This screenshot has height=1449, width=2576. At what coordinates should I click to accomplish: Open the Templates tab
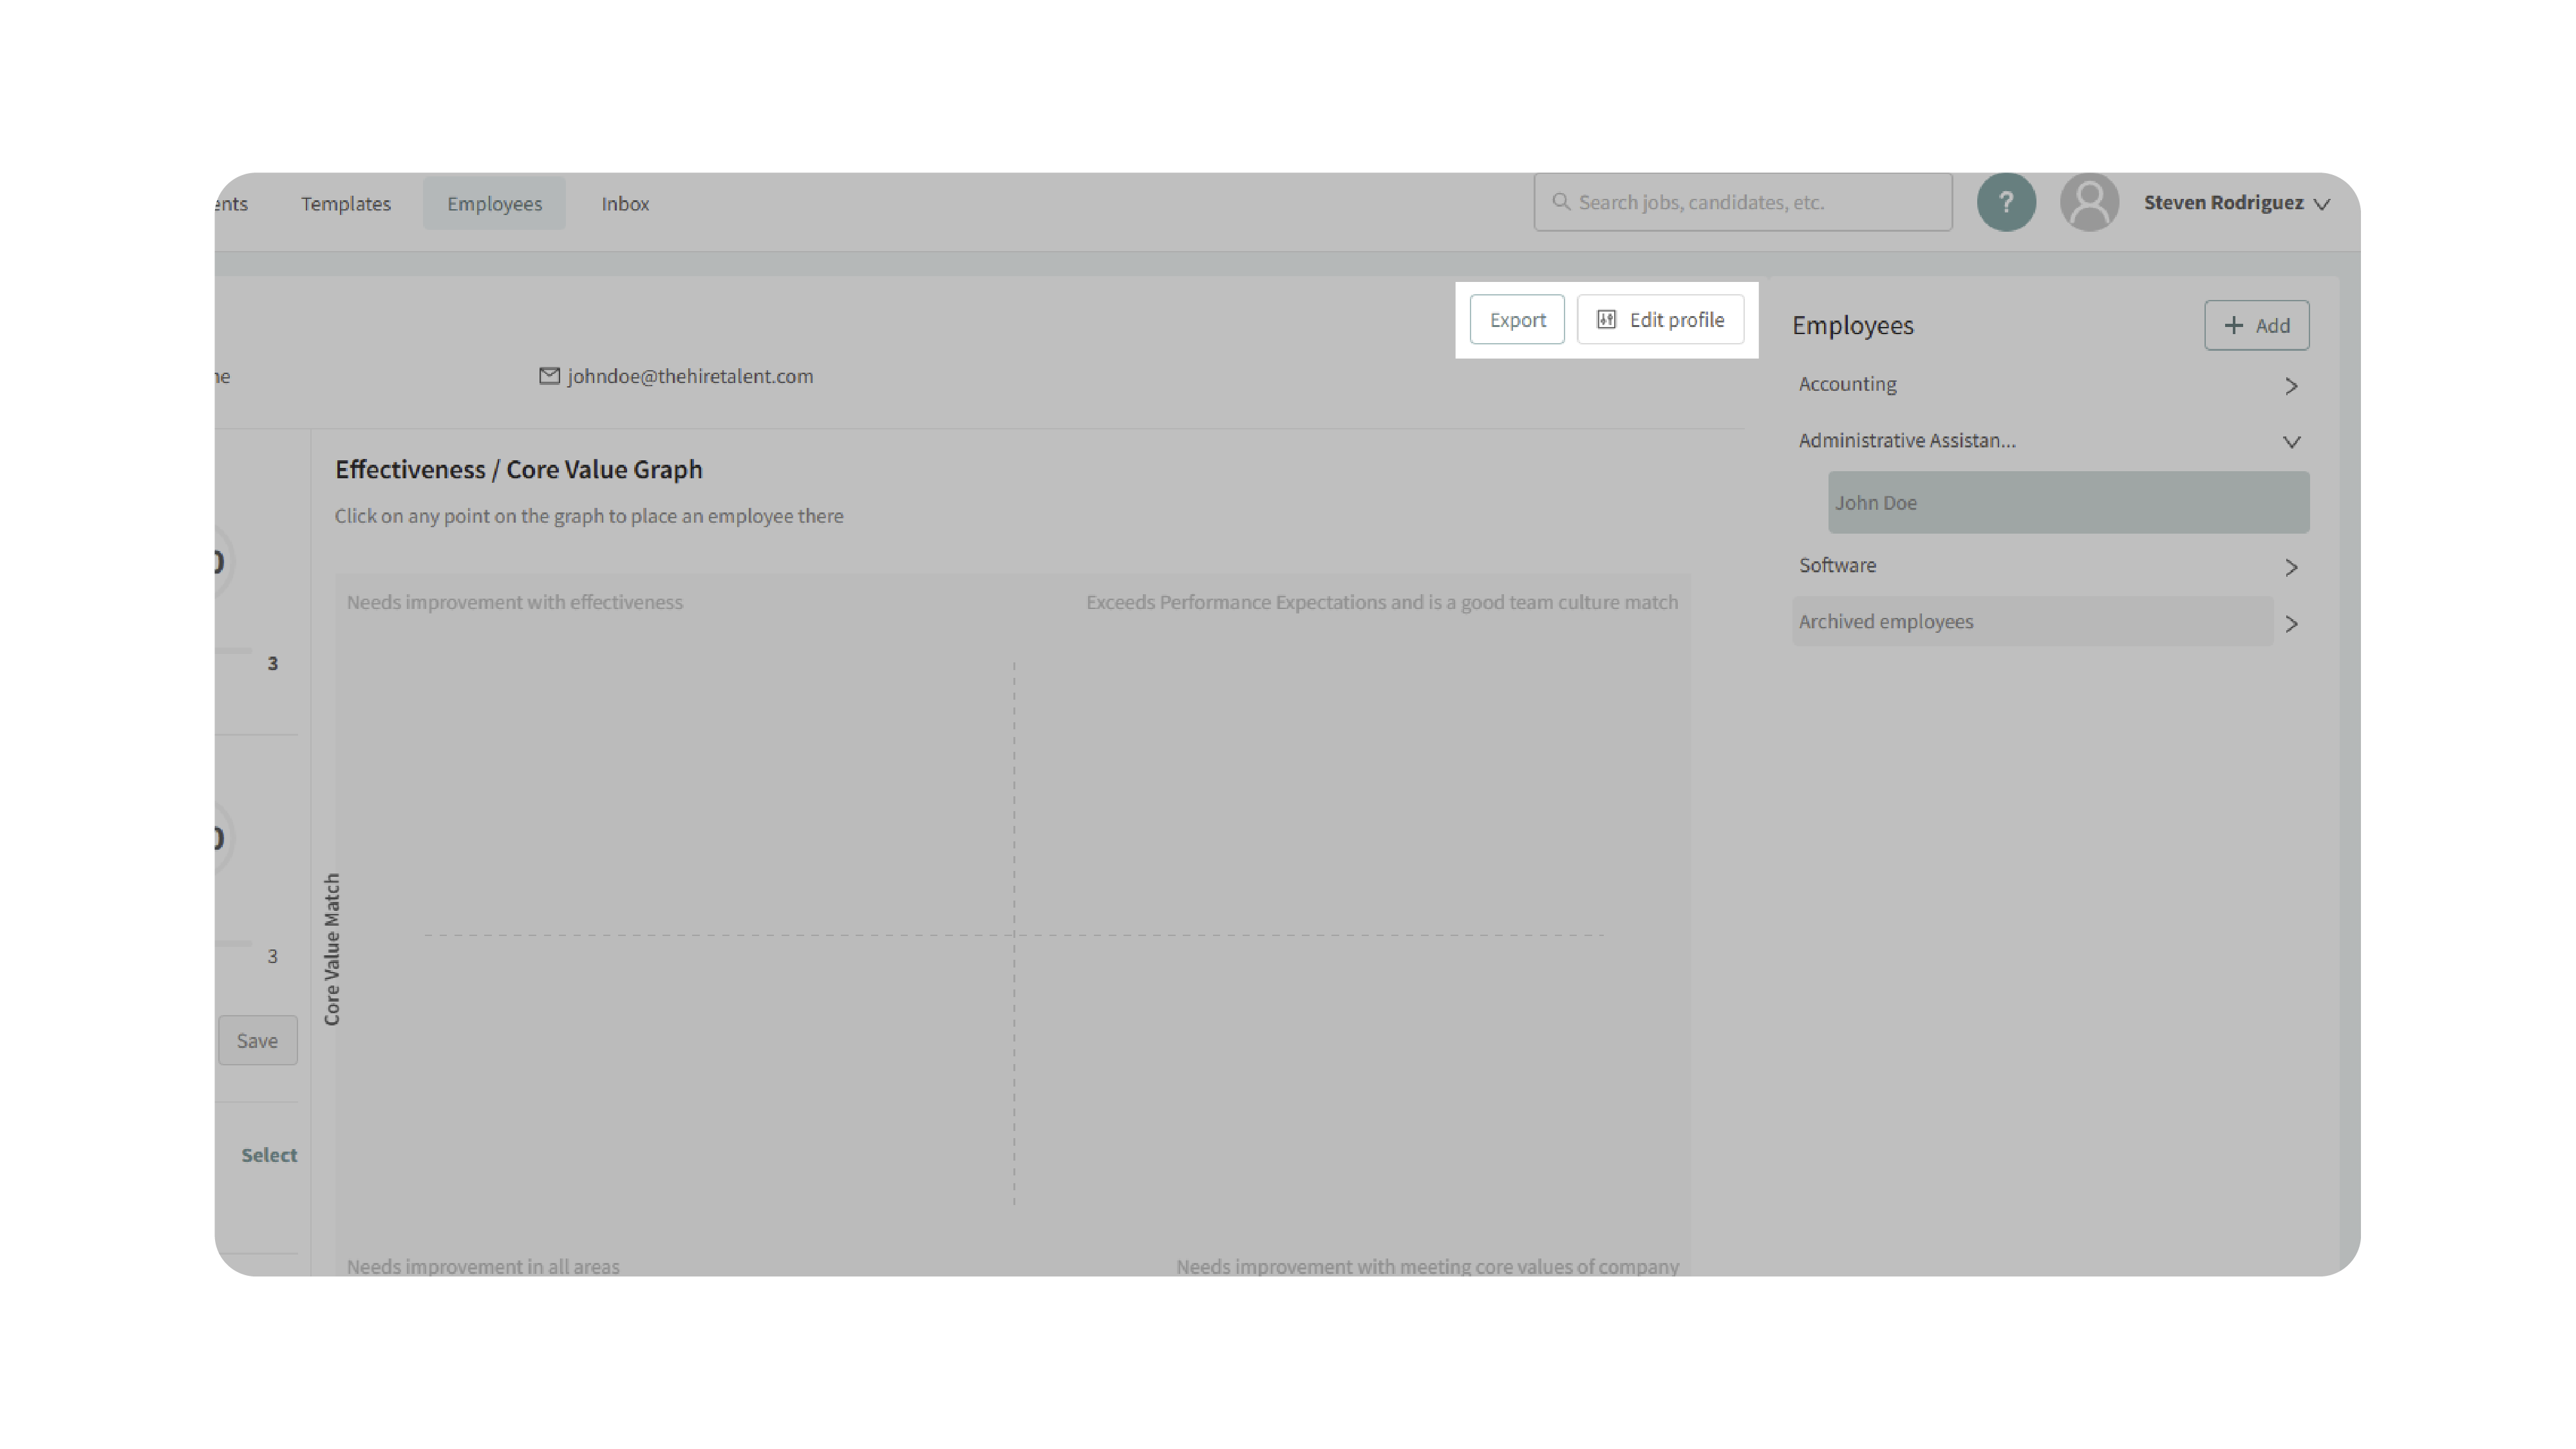tap(346, 203)
